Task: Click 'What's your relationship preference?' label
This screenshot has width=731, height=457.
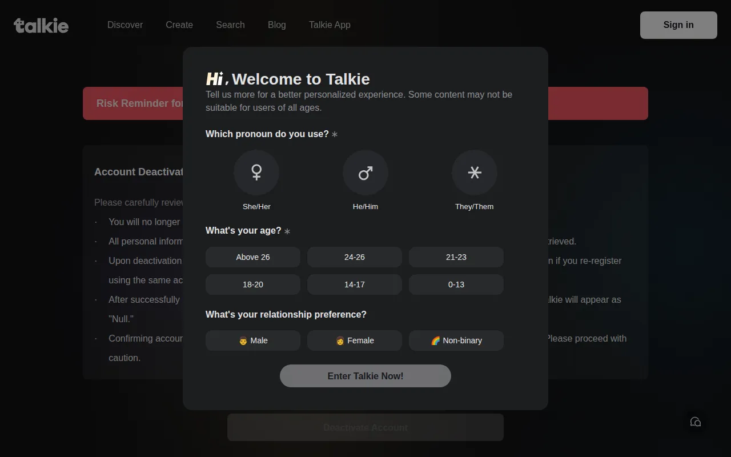Action: pos(286,314)
